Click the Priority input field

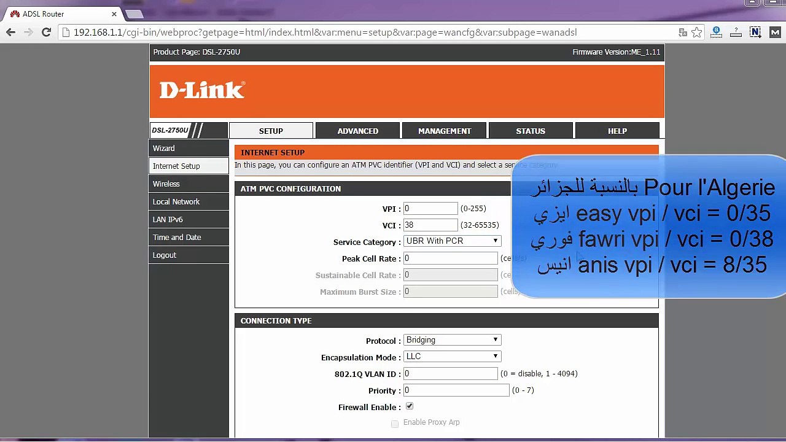tap(456, 390)
